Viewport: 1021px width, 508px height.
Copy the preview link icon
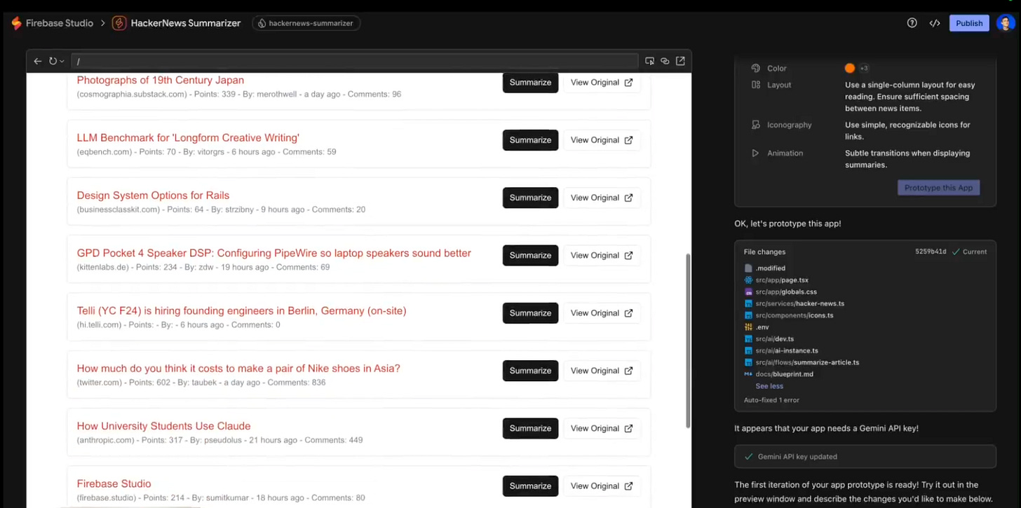pyautogui.click(x=665, y=61)
